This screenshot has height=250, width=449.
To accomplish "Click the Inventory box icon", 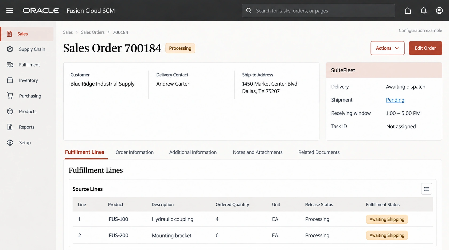I will pos(10,80).
